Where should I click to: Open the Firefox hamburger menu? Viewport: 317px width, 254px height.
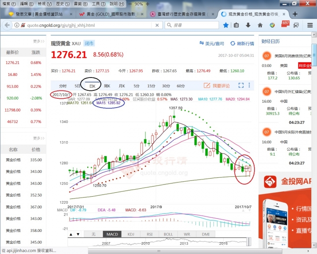point(310,25)
